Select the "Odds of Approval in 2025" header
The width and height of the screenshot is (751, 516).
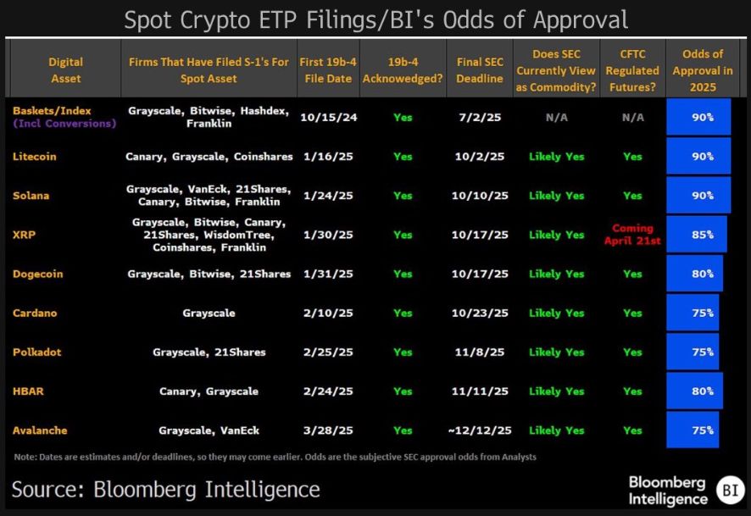point(702,69)
